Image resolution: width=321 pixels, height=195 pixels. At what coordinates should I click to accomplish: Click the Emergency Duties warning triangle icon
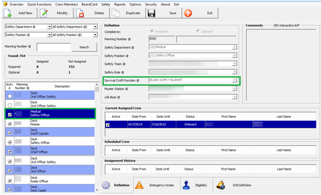pyautogui.click(x=139, y=185)
